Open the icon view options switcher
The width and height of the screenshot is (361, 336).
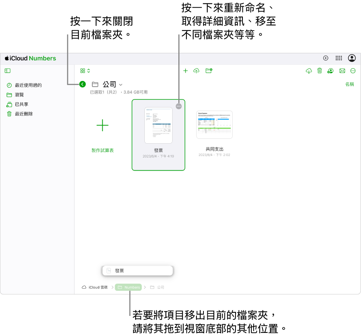[85, 70]
